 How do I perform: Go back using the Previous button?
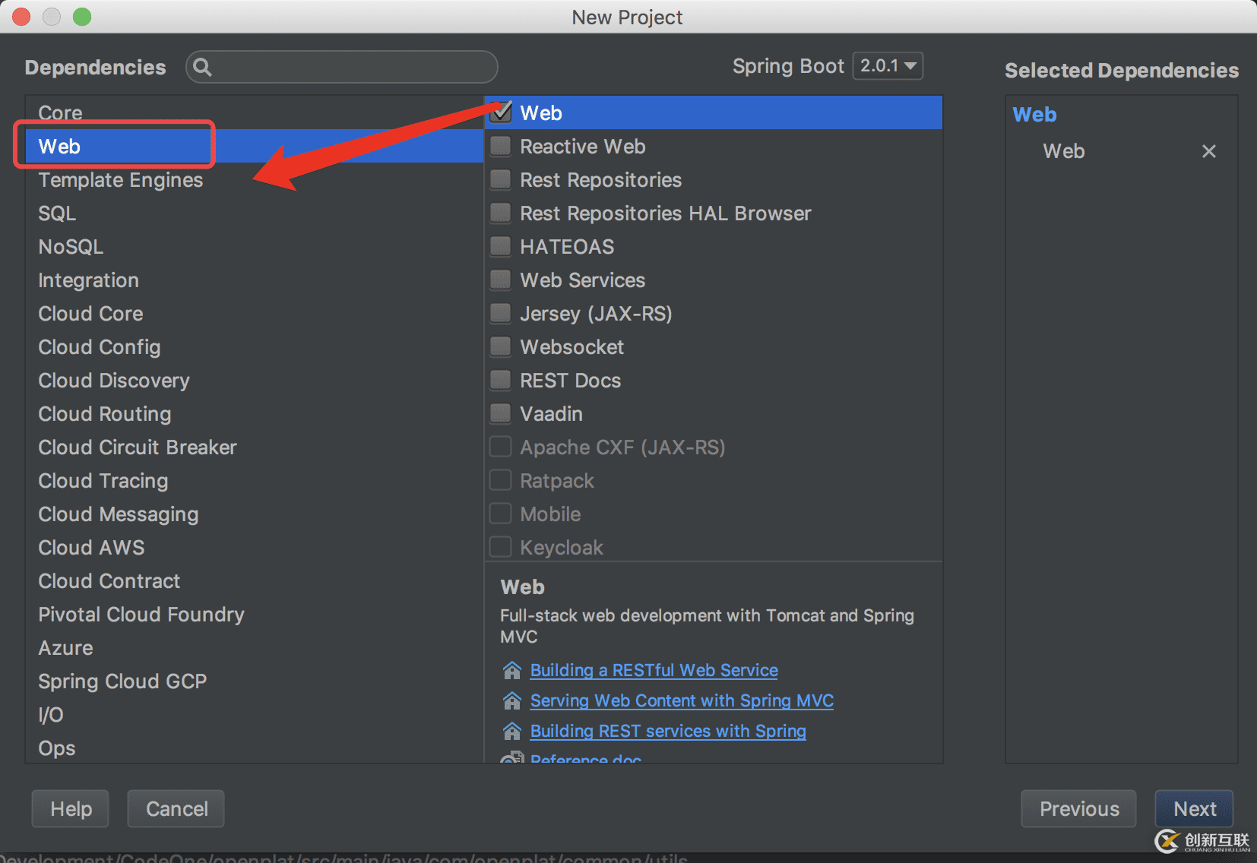tap(1078, 809)
